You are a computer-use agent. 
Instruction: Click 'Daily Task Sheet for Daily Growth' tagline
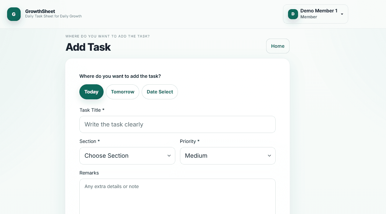click(53, 16)
